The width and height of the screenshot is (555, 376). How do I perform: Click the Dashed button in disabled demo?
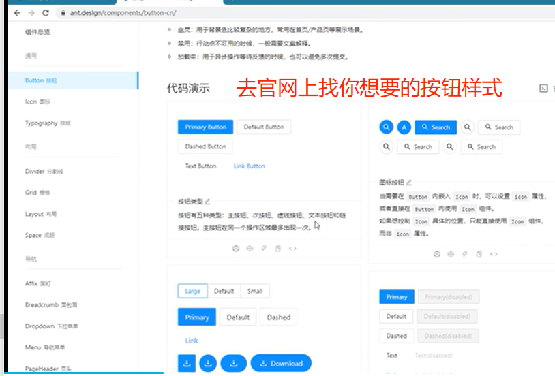396,336
